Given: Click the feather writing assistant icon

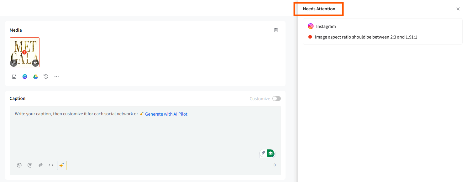Looking at the screenshot, I should pyautogui.click(x=263, y=153).
